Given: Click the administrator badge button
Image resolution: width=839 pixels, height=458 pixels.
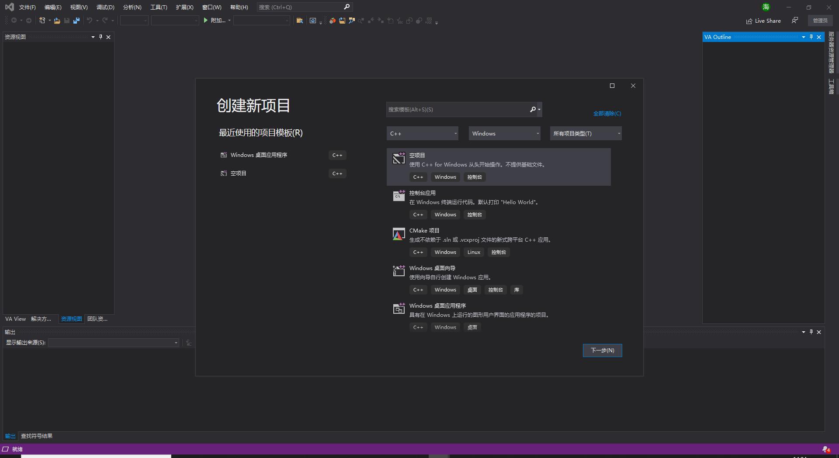Looking at the screenshot, I should (820, 21).
